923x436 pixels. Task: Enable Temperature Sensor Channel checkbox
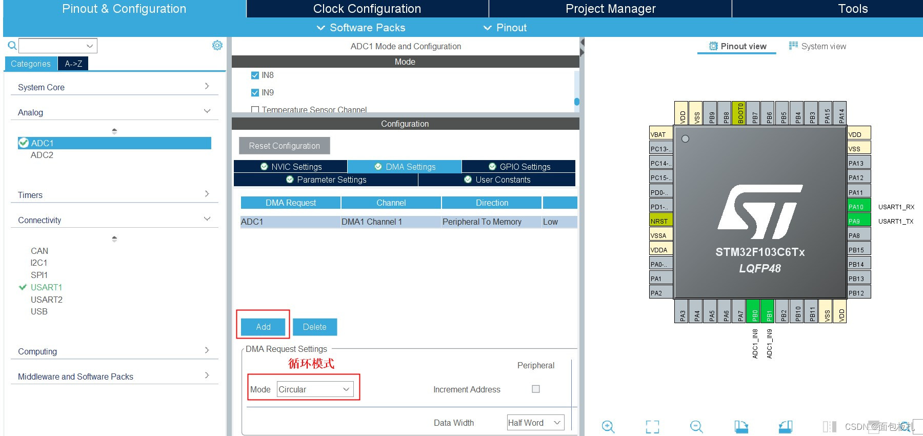click(x=255, y=109)
